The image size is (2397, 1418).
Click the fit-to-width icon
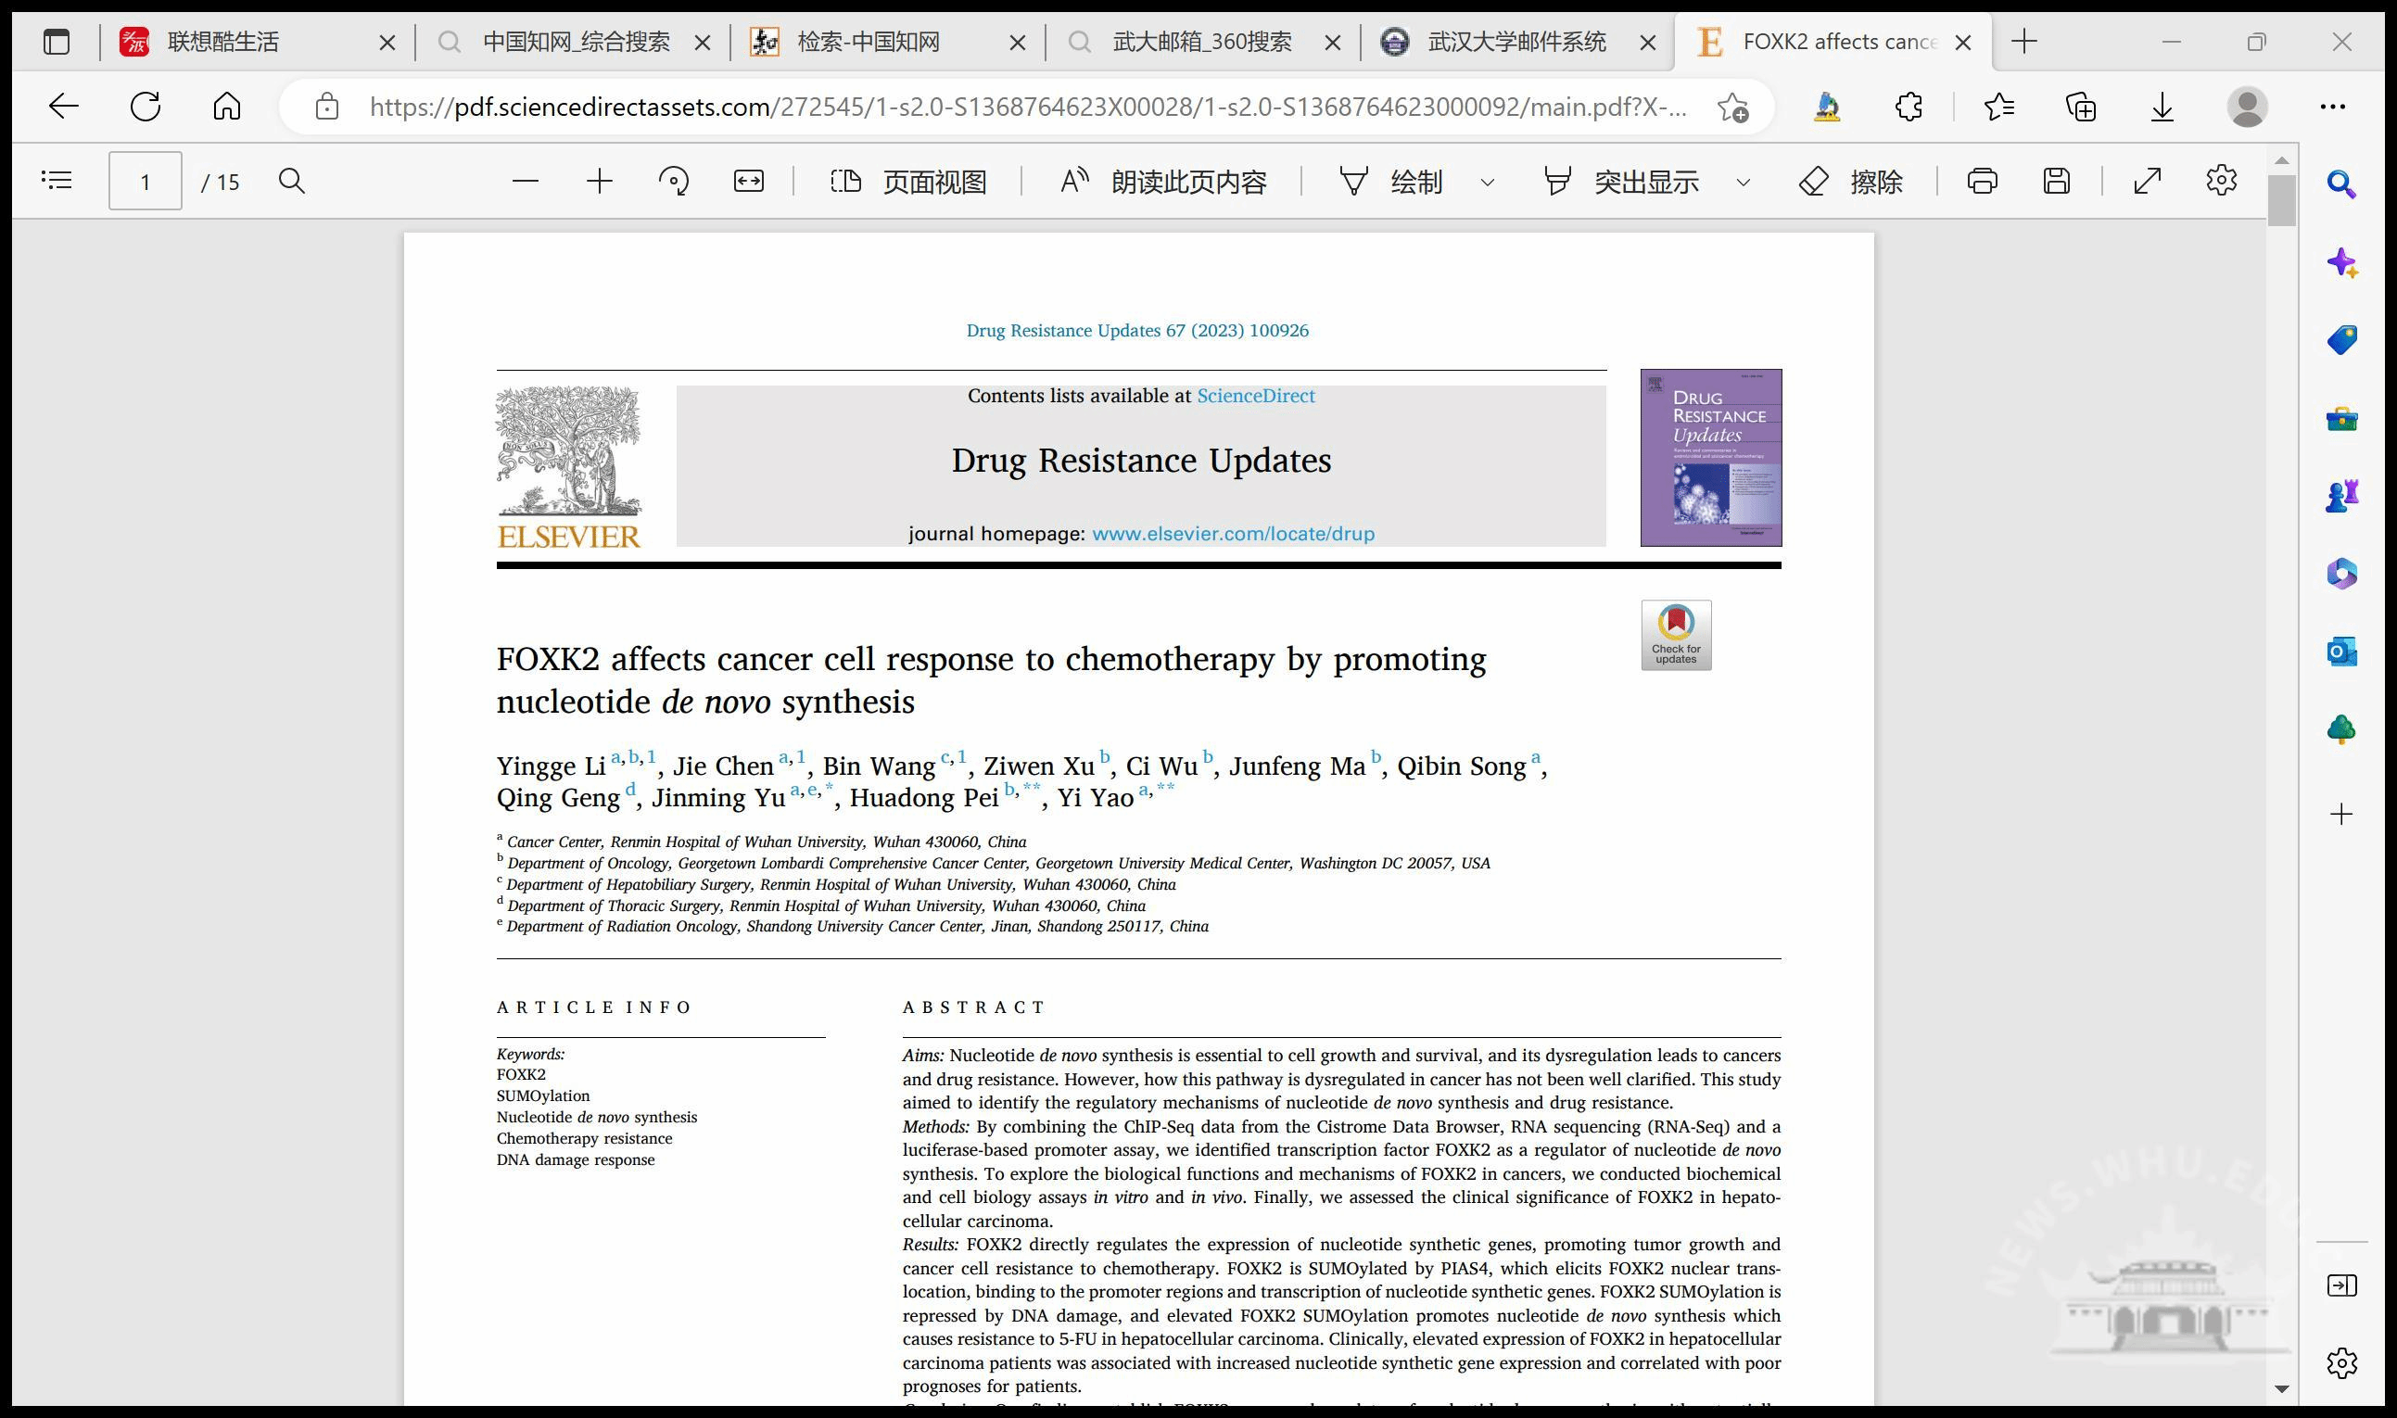(748, 181)
